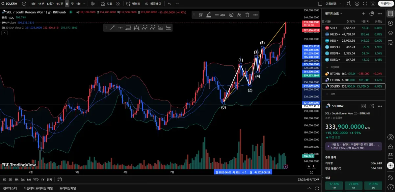The image size is (395, 192).
Task: Add a symbol to the watchlist
Action: (363, 13)
